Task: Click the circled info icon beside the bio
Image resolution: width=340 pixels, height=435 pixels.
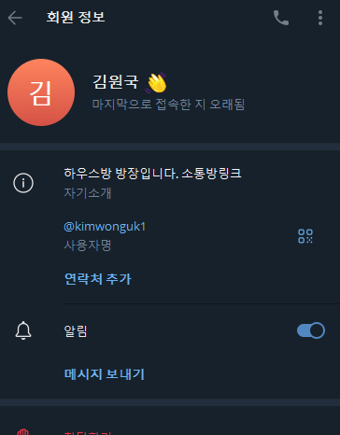Action: pos(23,183)
